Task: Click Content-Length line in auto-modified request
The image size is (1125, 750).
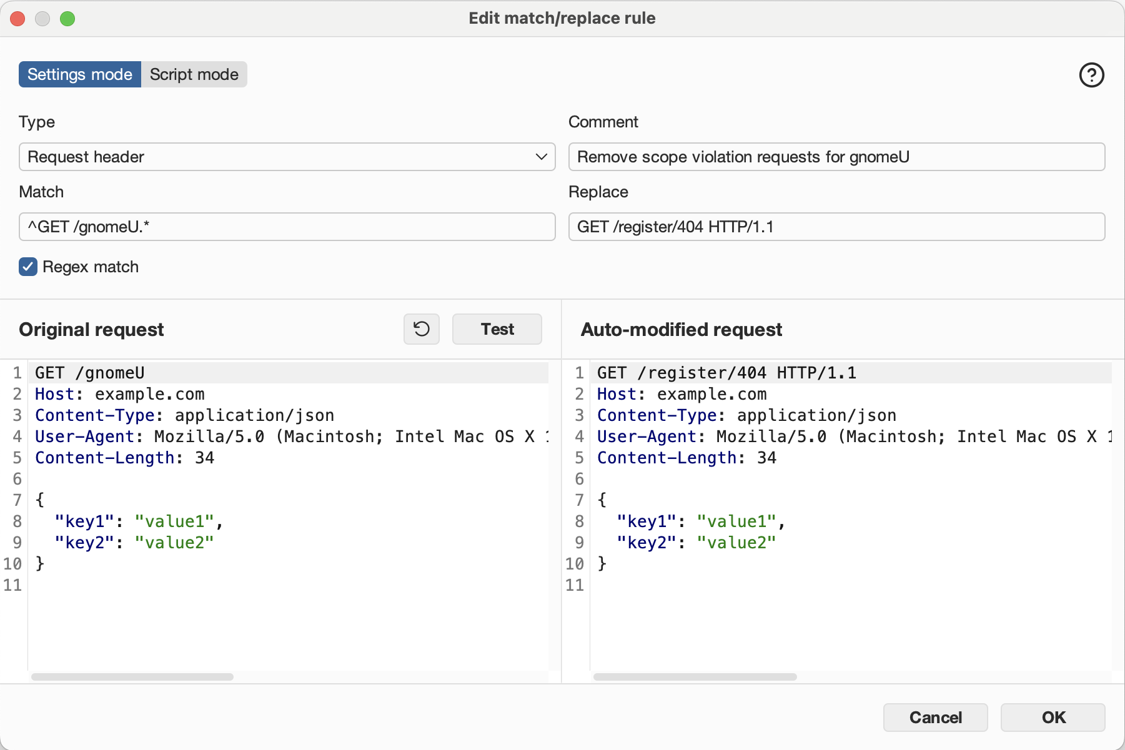Action: coord(687,458)
